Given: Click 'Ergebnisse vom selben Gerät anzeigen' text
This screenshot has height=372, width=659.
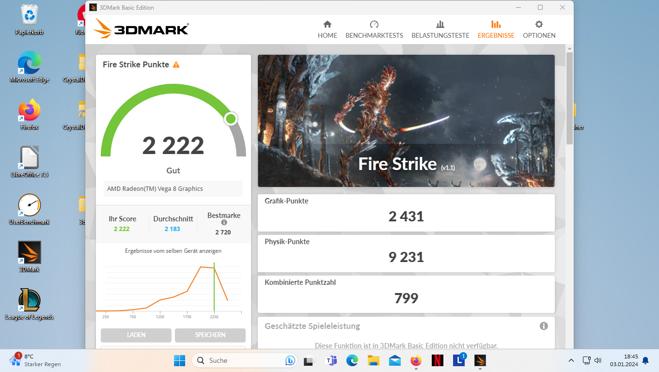Looking at the screenshot, I should coord(173,251).
